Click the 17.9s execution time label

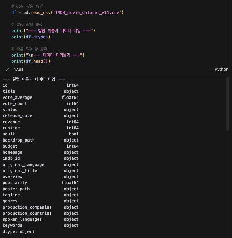tap(18, 69)
